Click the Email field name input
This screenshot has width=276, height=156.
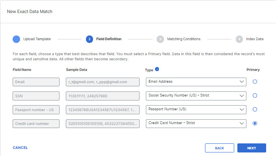pos(36,82)
